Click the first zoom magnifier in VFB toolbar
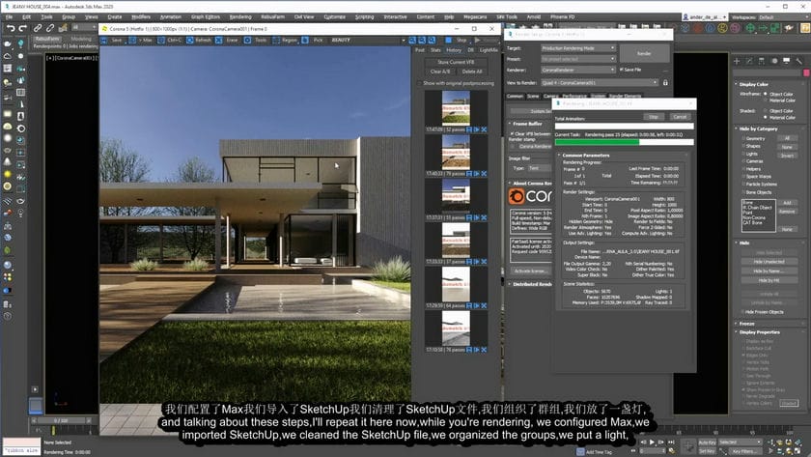The image size is (811, 457). click(412, 40)
